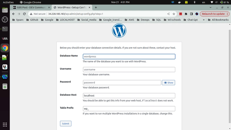The image size is (231, 130).
Task: Click the Docker whale tray icon
Action: [179, 2]
